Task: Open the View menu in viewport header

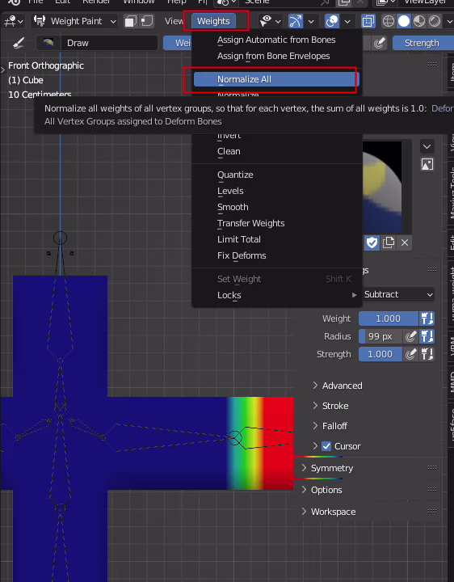Action: point(174,21)
